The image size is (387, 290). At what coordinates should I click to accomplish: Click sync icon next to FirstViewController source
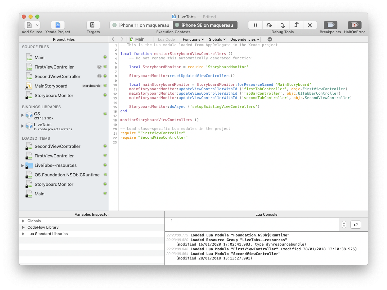coord(99,67)
